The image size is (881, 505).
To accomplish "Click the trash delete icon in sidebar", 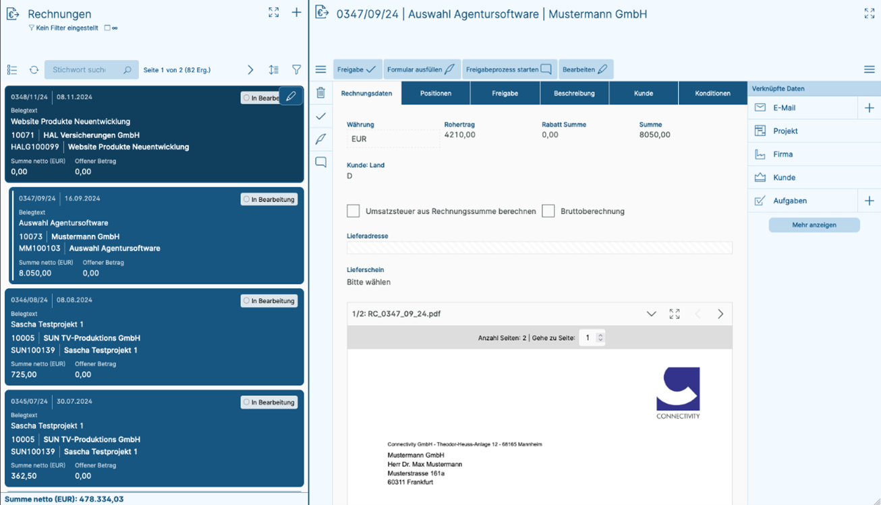I will (x=320, y=93).
